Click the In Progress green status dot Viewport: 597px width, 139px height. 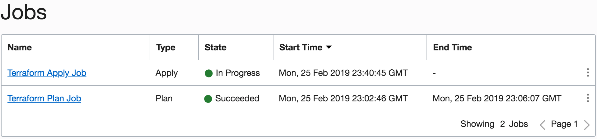tap(208, 73)
